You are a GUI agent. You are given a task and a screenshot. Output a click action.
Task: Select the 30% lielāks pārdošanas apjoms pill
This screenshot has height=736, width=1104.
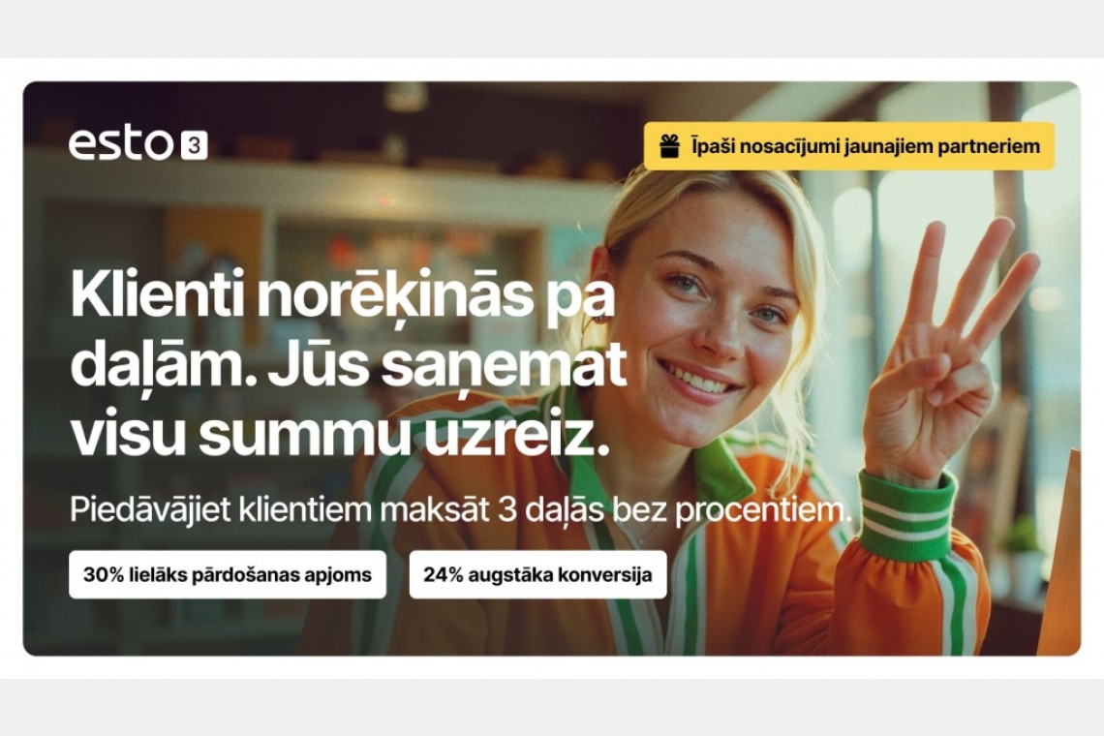pos(228,574)
